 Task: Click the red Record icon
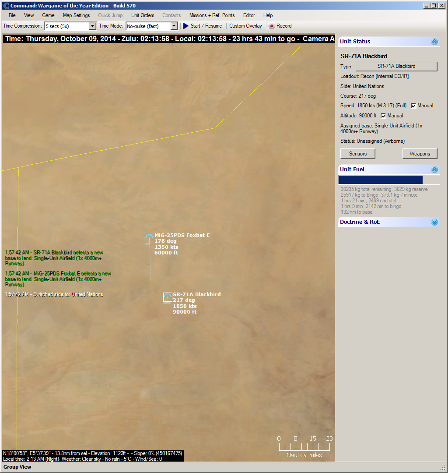272,26
